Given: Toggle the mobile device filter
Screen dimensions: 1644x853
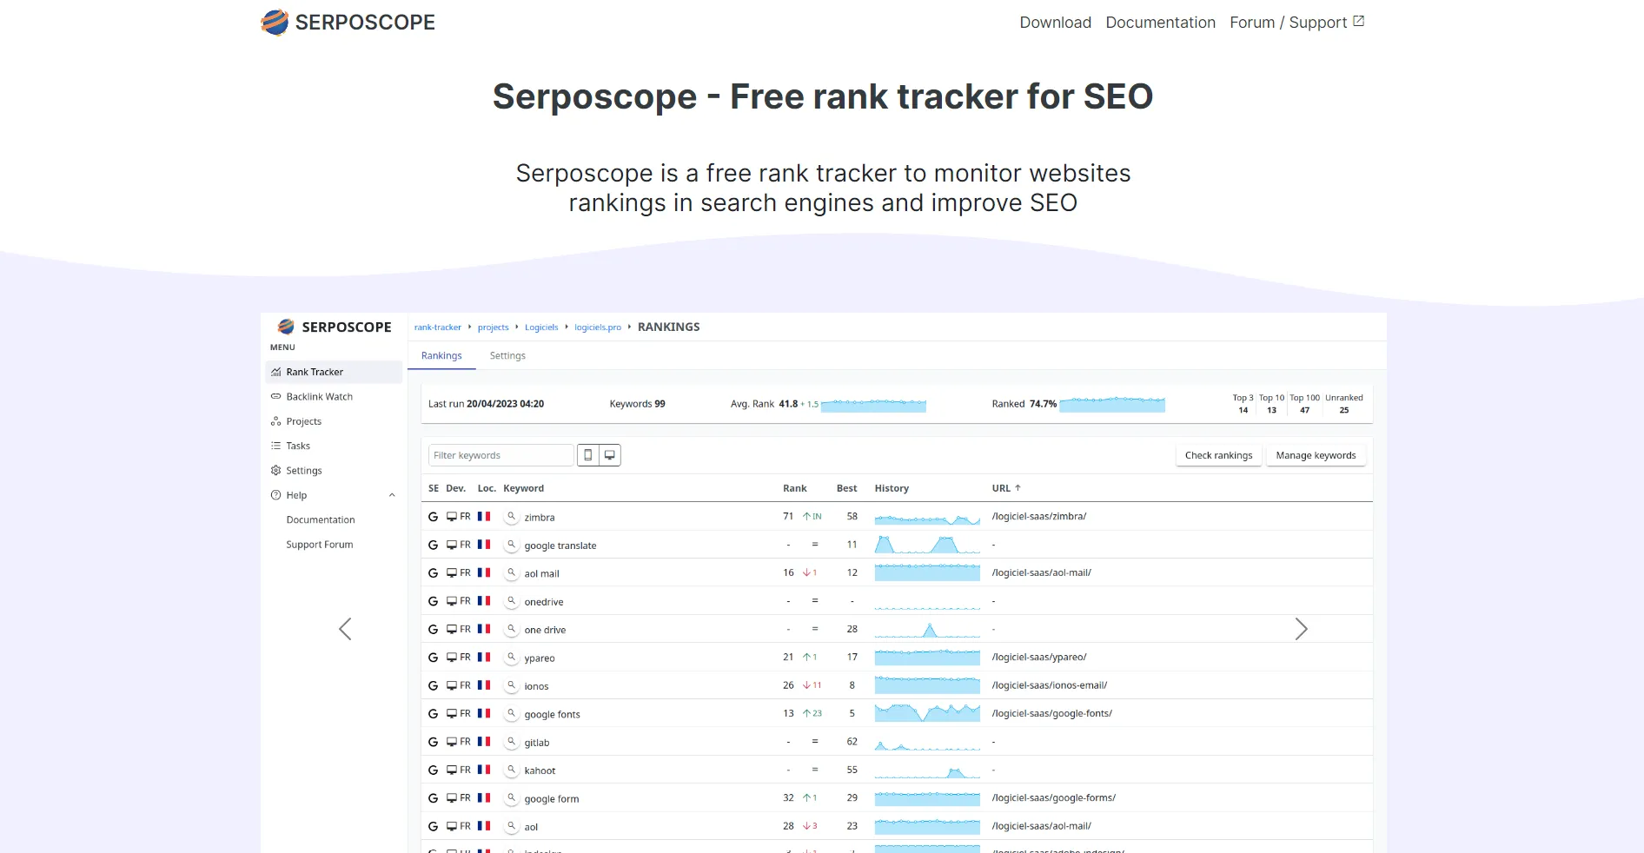Looking at the screenshot, I should (588, 455).
